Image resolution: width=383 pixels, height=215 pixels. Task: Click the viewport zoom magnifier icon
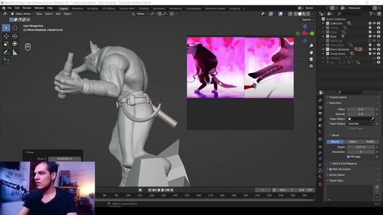(311, 46)
